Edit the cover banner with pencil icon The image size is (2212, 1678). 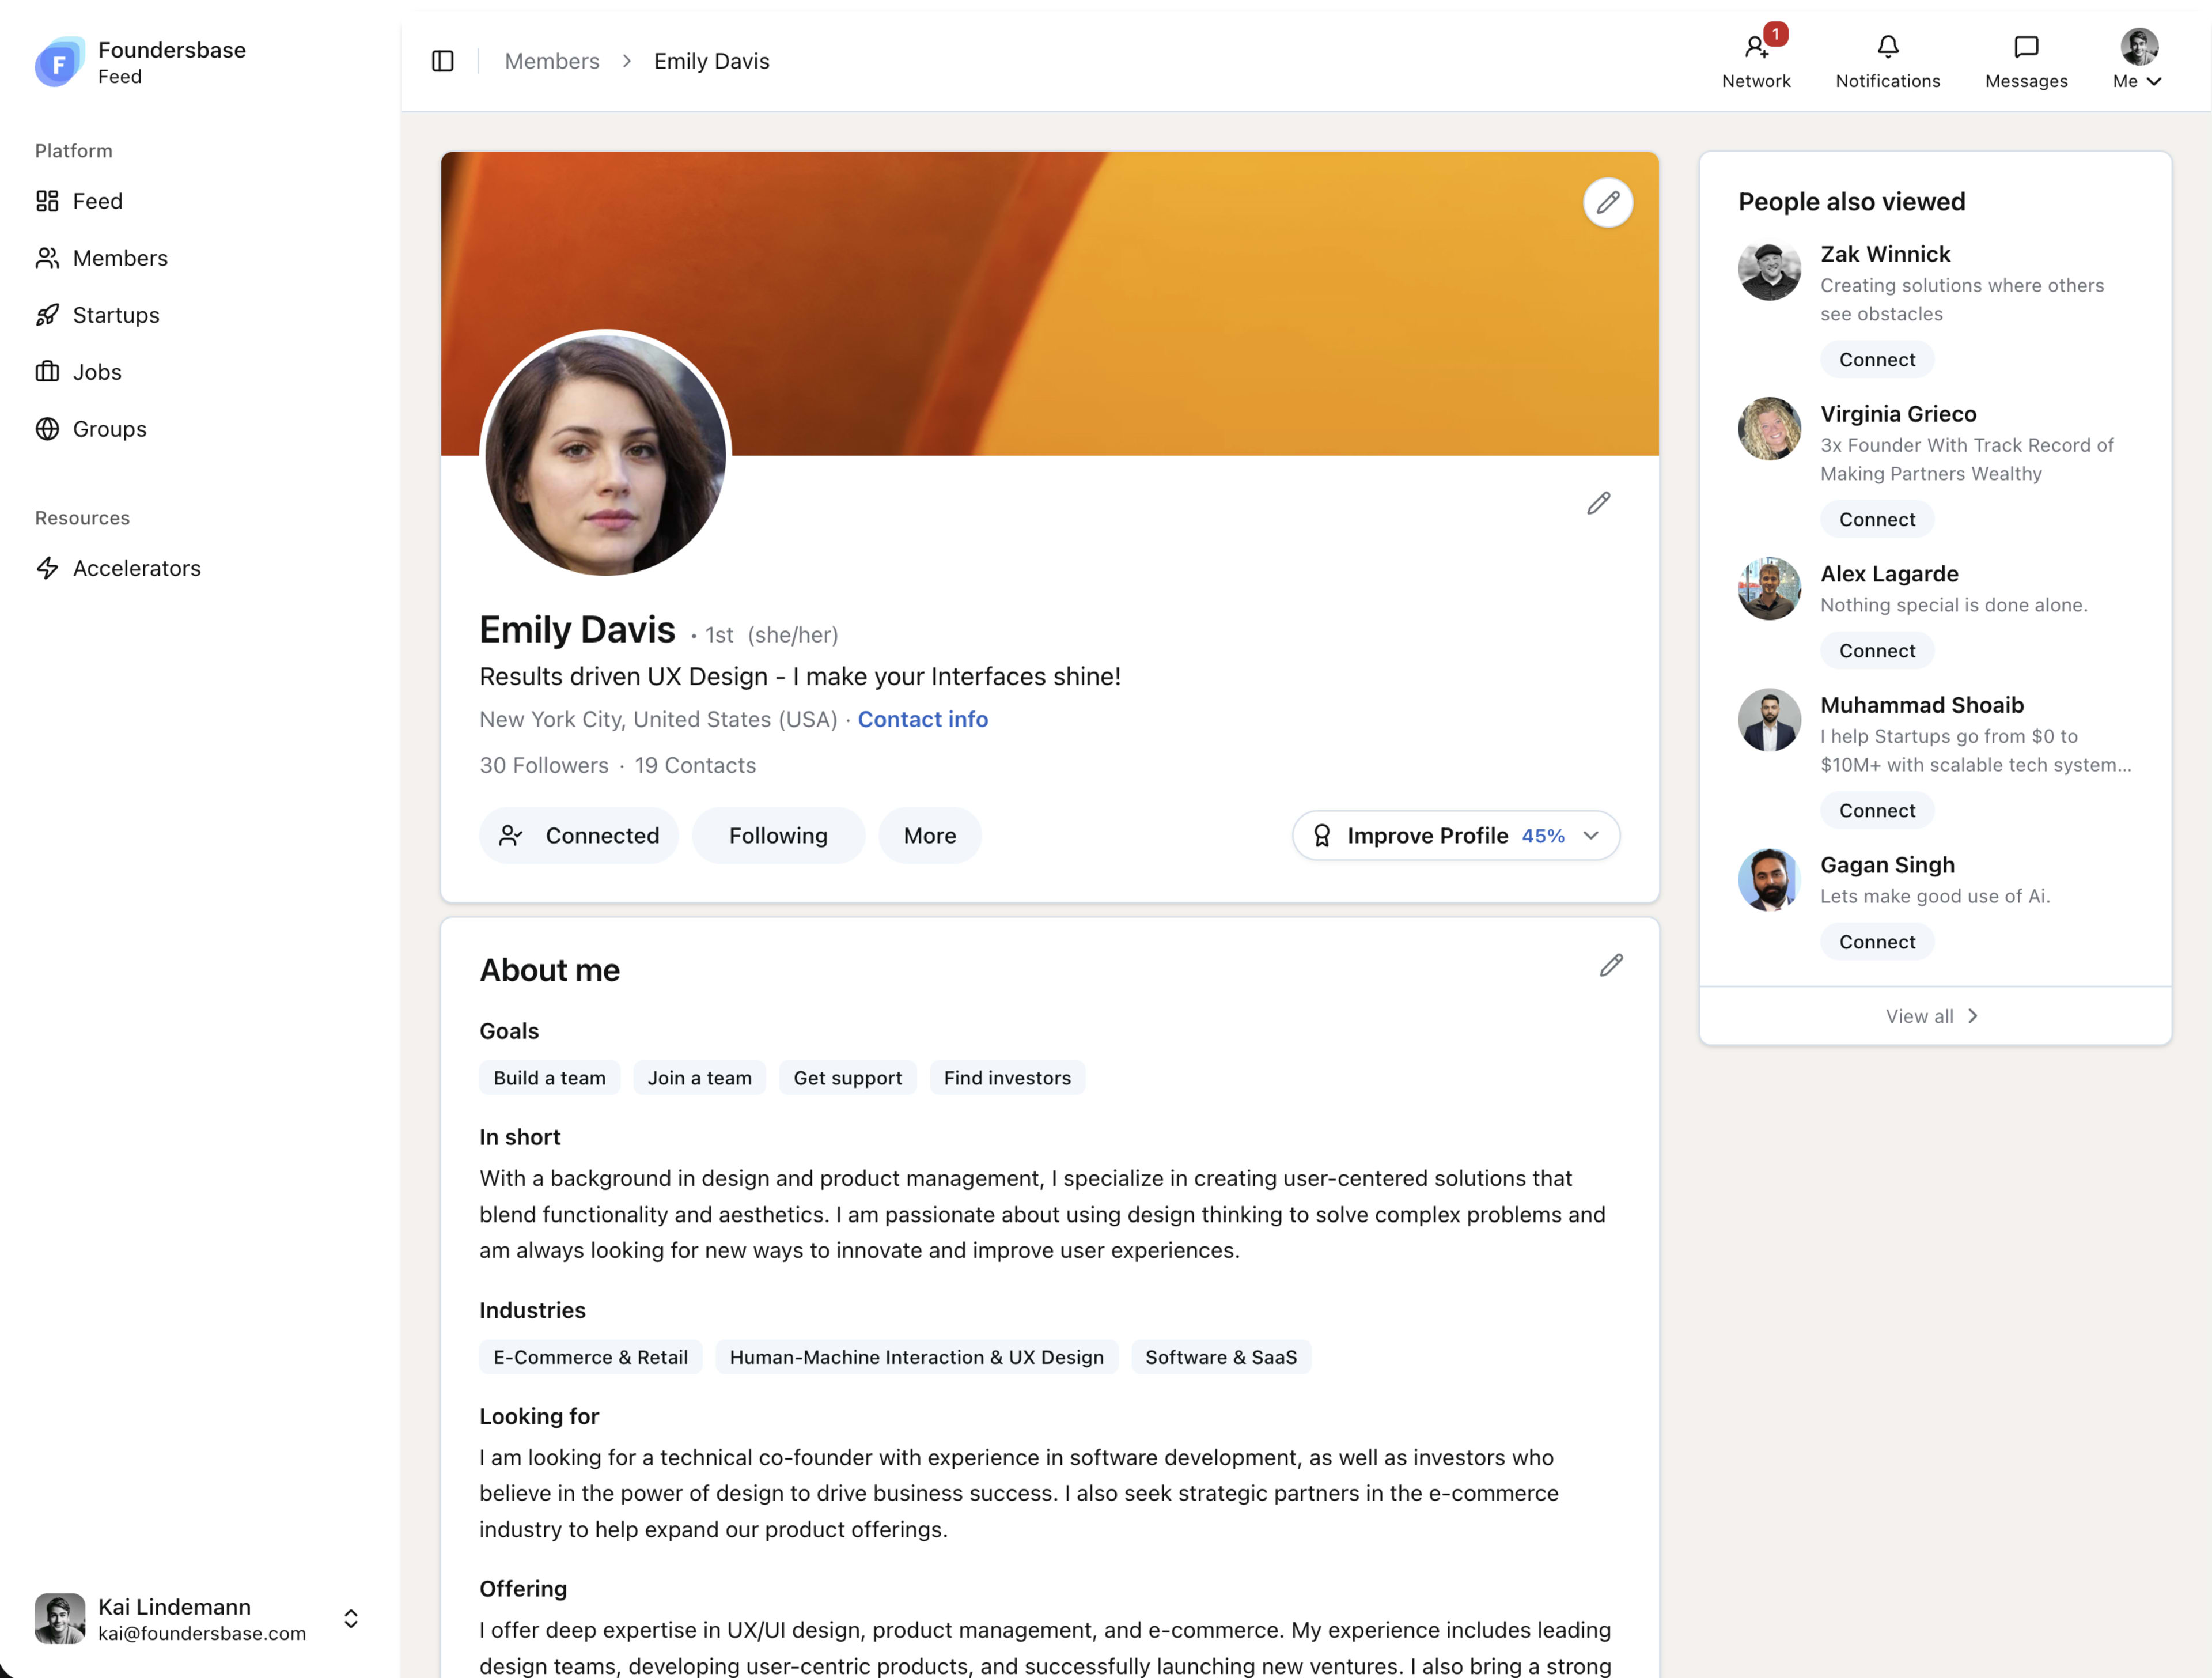click(1607, 203)
